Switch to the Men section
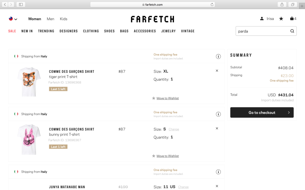 [50, 19]
